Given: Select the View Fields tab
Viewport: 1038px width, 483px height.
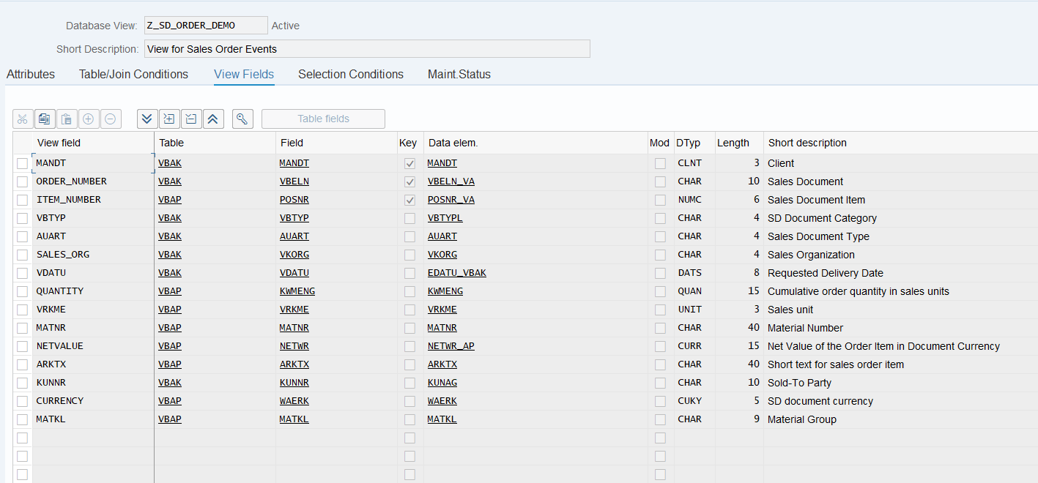Looking at the screenshot, I should click(x=244, y=74).
